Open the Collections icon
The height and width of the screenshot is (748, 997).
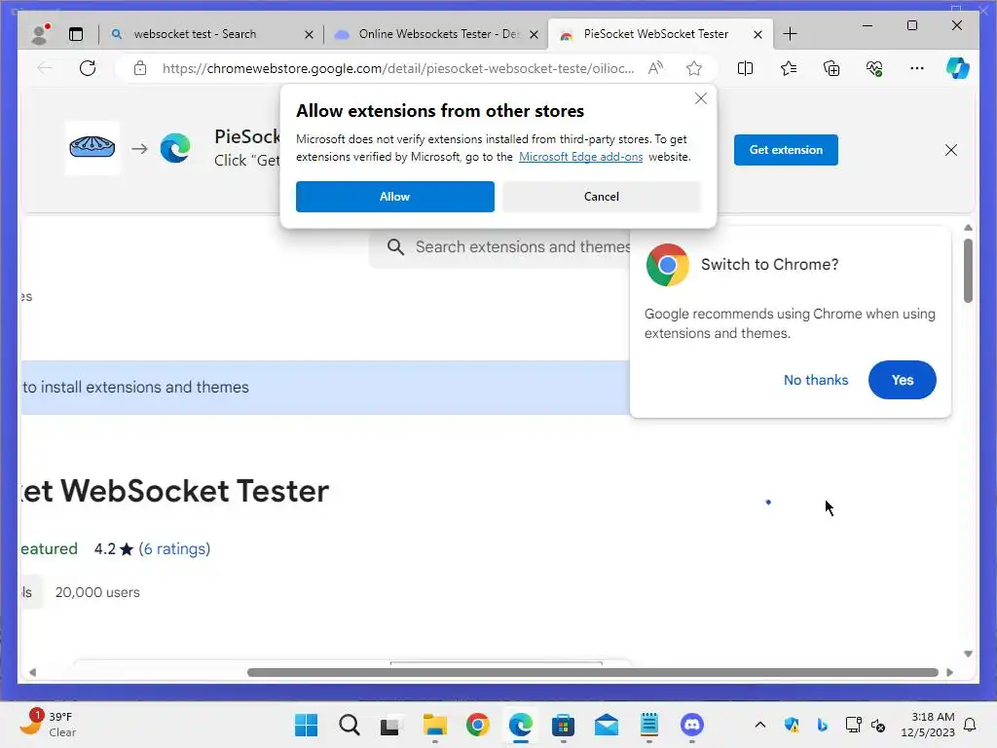click(x=831, y=68)
